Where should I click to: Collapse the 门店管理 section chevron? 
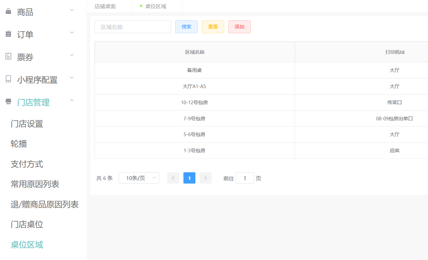point(71,100)
